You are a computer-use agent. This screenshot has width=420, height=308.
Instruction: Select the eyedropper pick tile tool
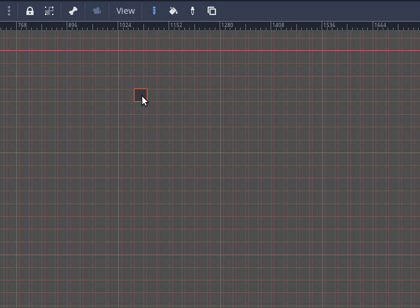[x=193, y=11]
